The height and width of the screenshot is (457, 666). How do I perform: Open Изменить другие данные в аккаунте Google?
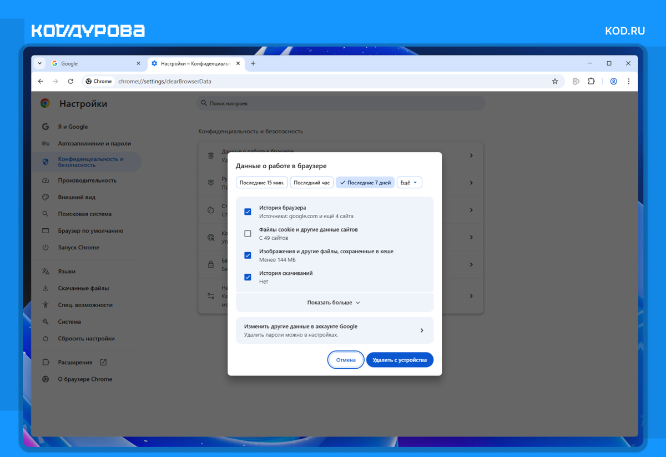(x=334, y=330)
